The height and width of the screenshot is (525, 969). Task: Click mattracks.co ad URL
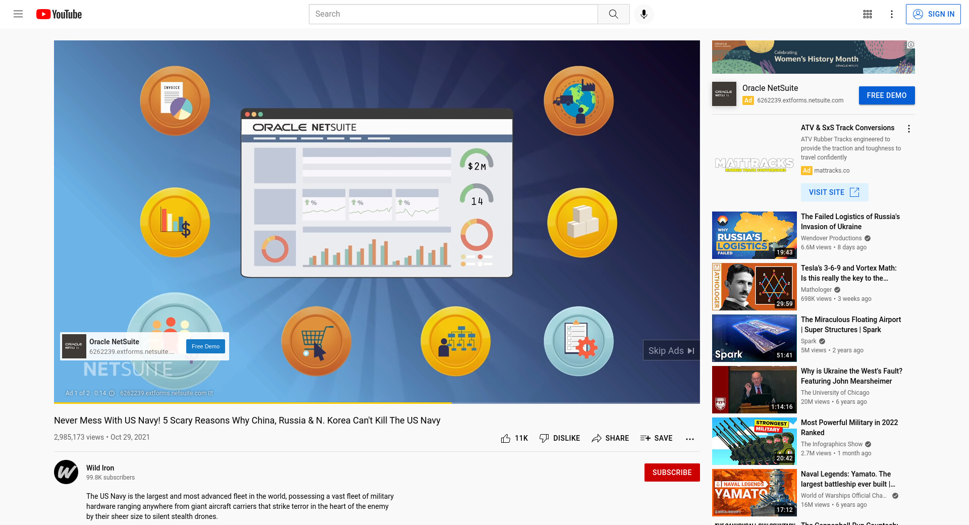coord(832,171)
